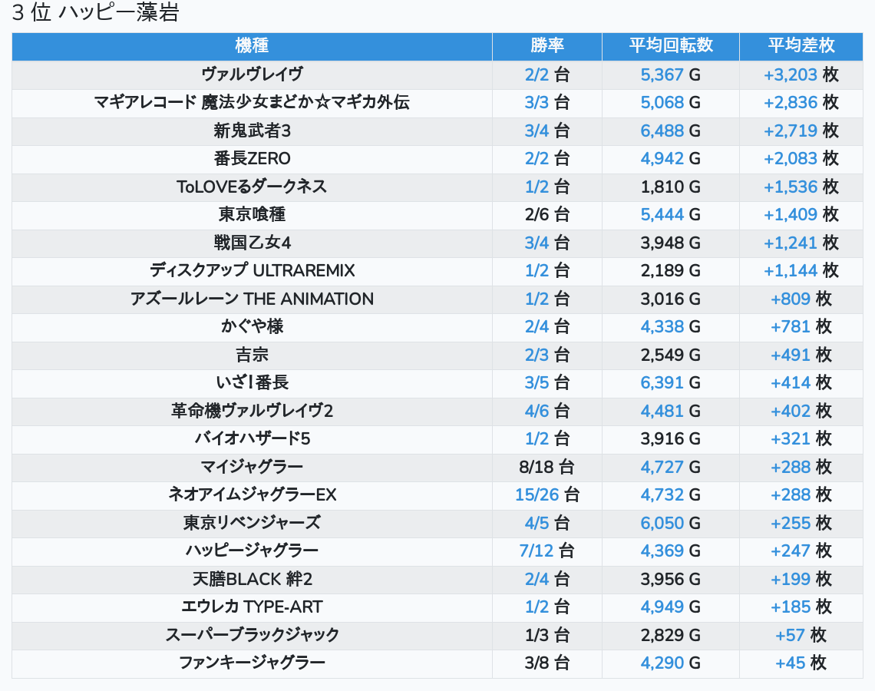Click the 平均回転数 column header
The height and width of the screenshot is (691, 875).
point(670,46)
